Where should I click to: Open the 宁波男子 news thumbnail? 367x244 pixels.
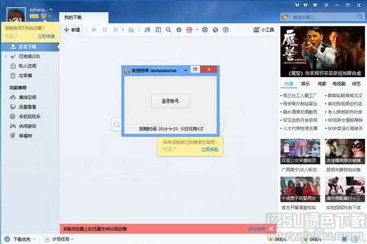300,189
